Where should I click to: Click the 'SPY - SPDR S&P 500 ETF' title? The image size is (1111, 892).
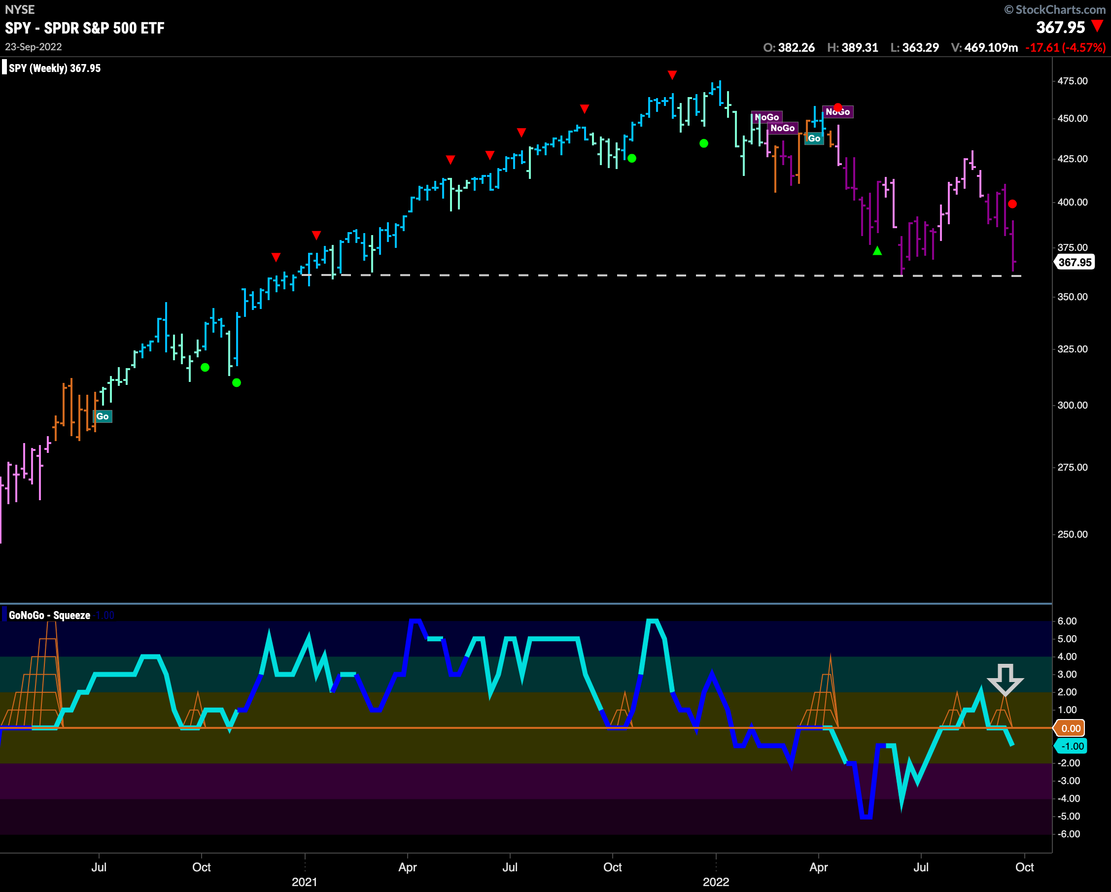coord(84,28)
